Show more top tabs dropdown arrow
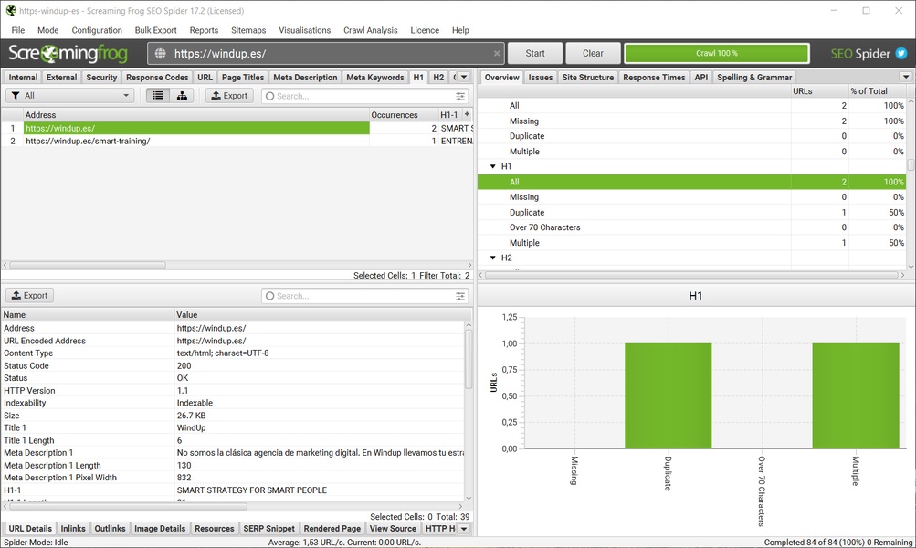Screen dimensions: 916x548 tap(464, 77)
